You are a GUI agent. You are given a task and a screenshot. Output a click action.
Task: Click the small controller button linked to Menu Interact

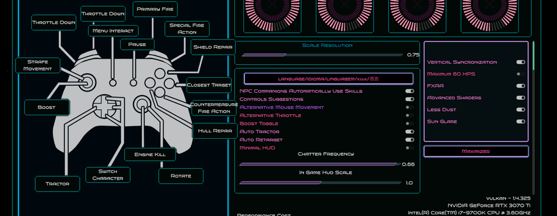click(x=113, y=82)
